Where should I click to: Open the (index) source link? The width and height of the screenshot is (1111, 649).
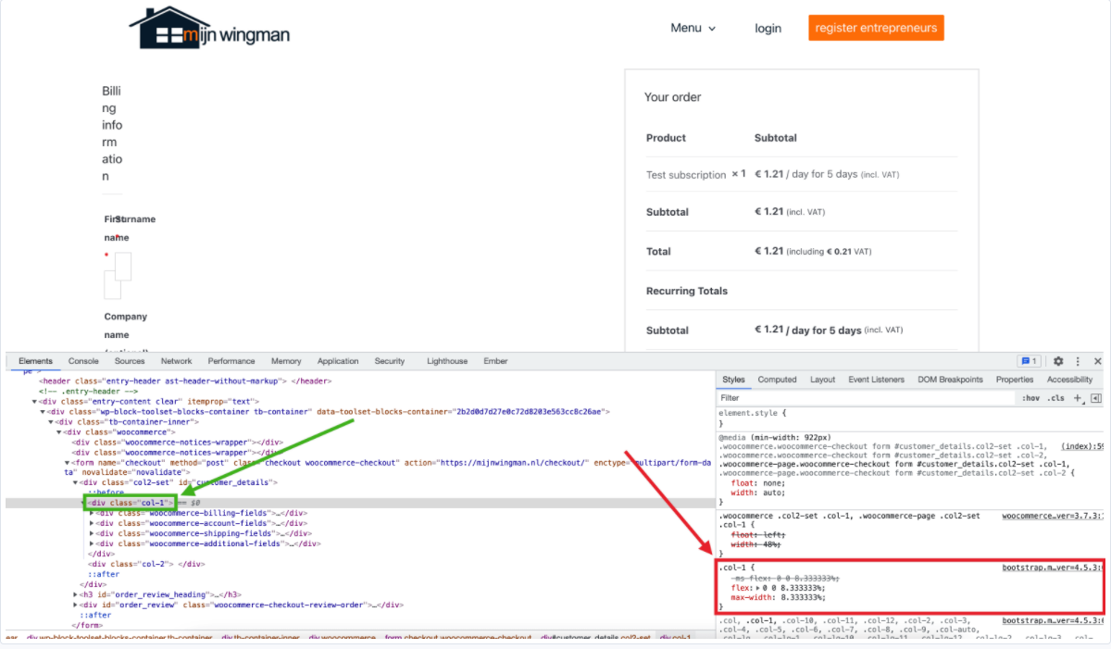point(1082,446)
